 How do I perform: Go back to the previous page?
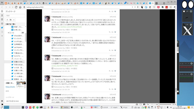[2, 7]
